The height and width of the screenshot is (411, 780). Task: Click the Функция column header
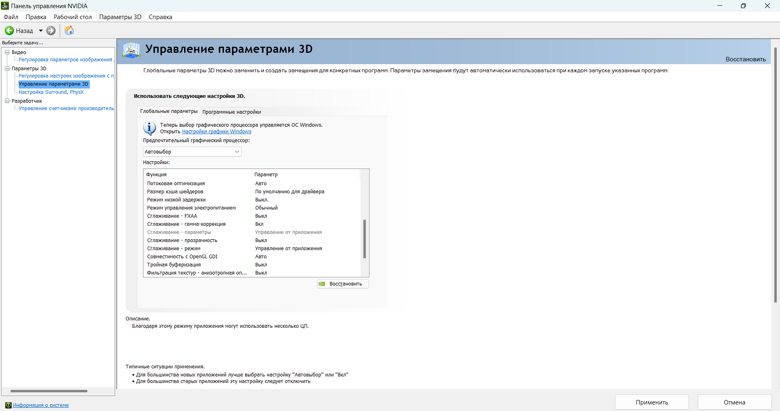pos(198,175)
